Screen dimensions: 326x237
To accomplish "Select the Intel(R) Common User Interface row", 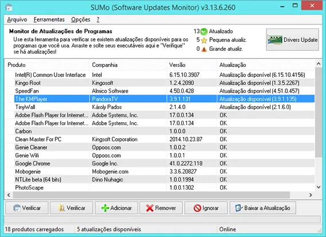I will 160,75.
